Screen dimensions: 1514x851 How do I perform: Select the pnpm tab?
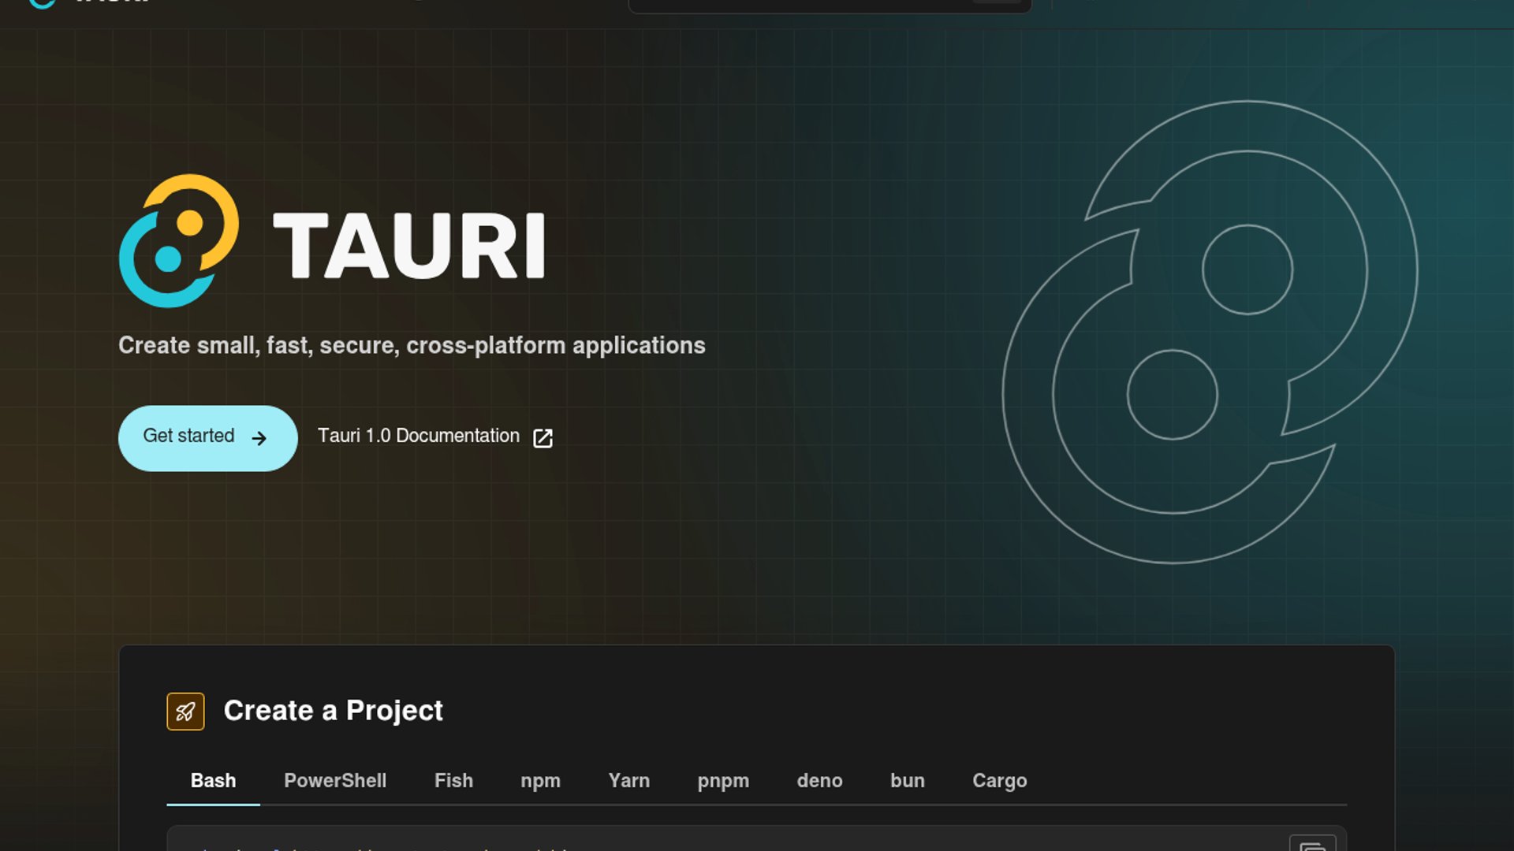(x=723, y=781)
